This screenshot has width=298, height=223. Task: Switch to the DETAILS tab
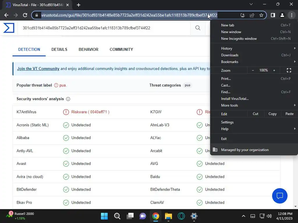(x=59, y=49)
